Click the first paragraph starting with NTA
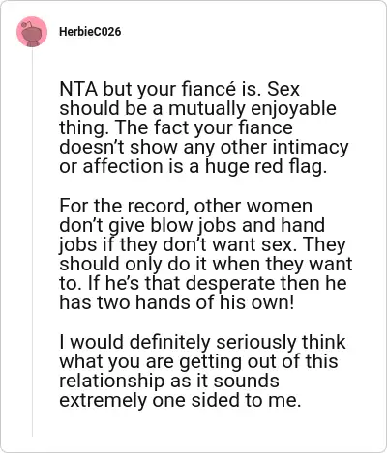Screen dimensions: 387x453 pyautogui.click(x=204, y=127)
